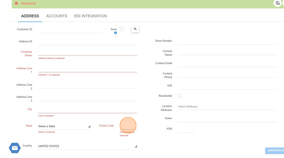Focus the Company Name input field
Image resolution: width=284 pixels, height=158 pixels.
click(87, 52)
